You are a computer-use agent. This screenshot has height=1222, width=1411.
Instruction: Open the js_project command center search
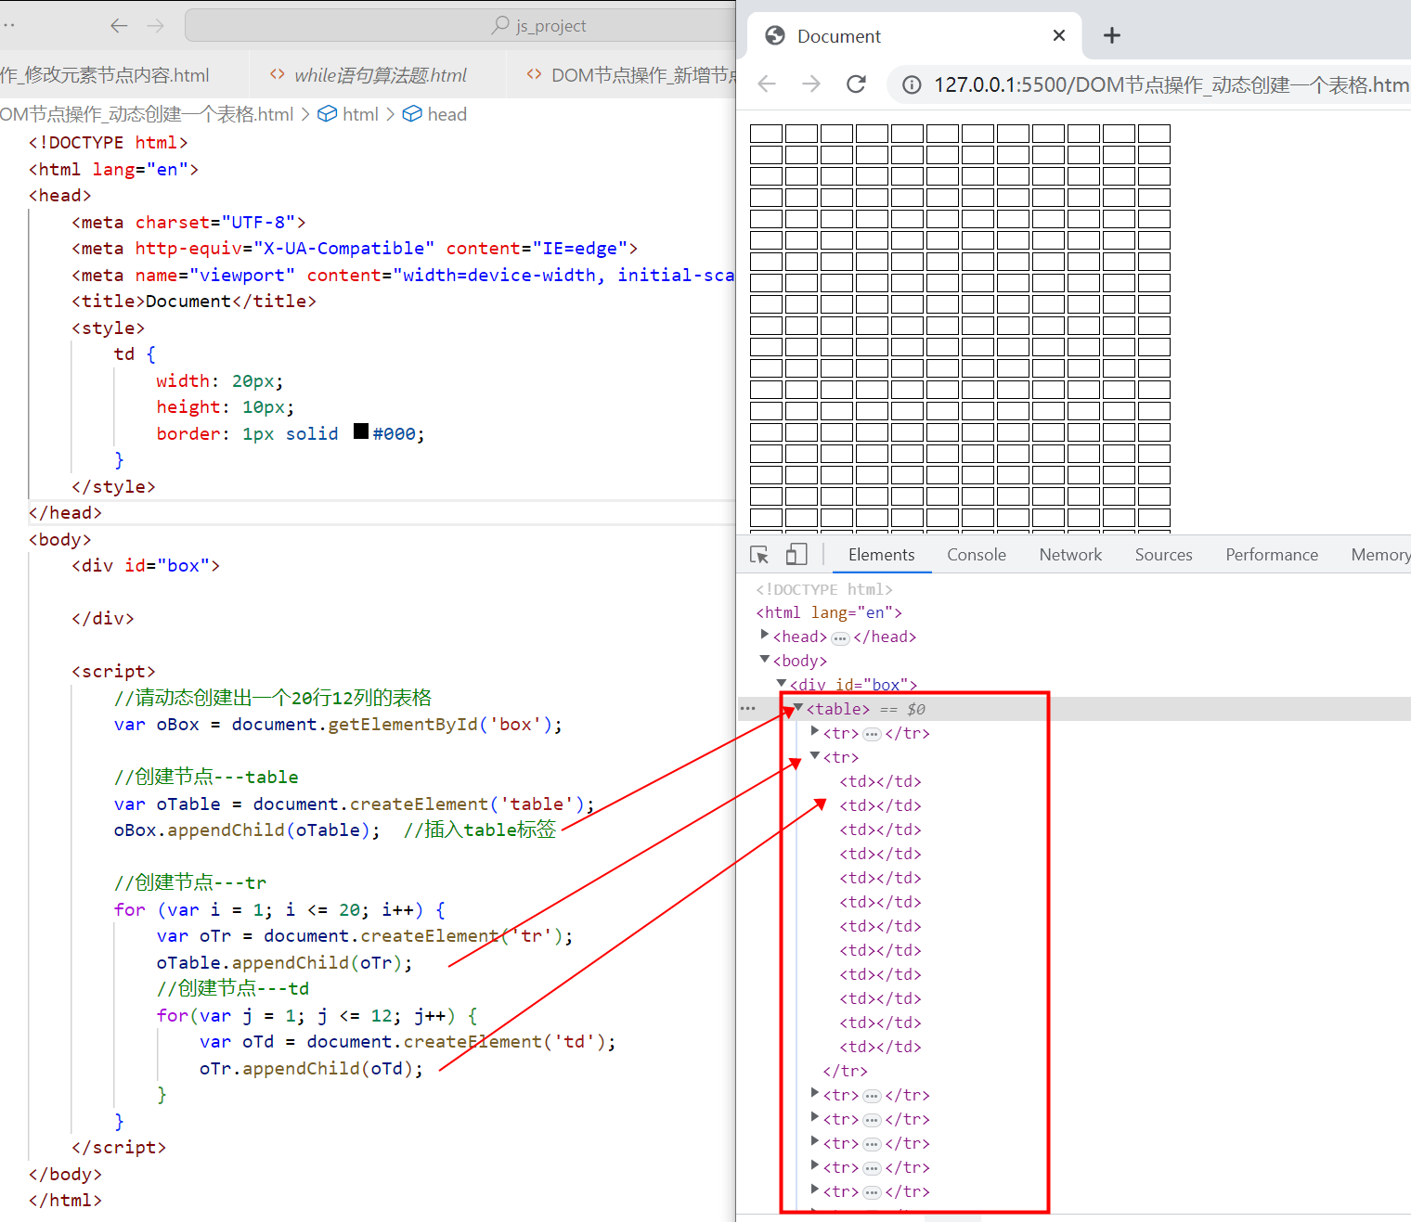(460, 26)
